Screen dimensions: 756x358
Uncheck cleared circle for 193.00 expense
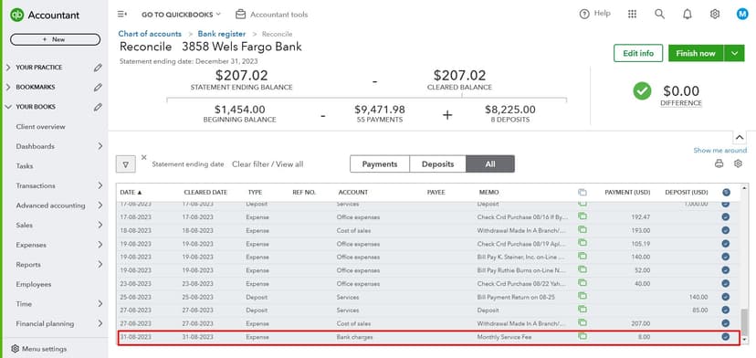point(726,230)
